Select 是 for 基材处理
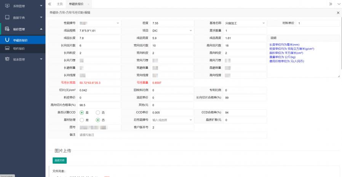The image size is (342, 177). (x=82, y=120)
